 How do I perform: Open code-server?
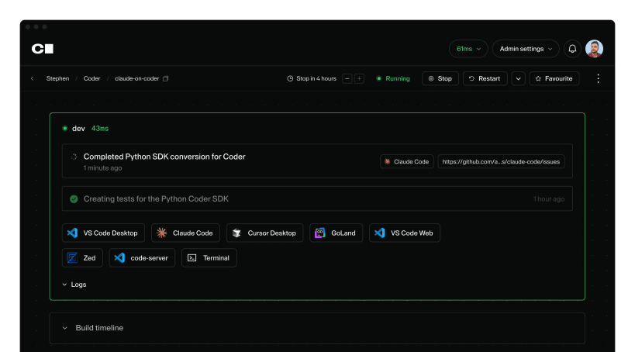[x=142, y=258]
